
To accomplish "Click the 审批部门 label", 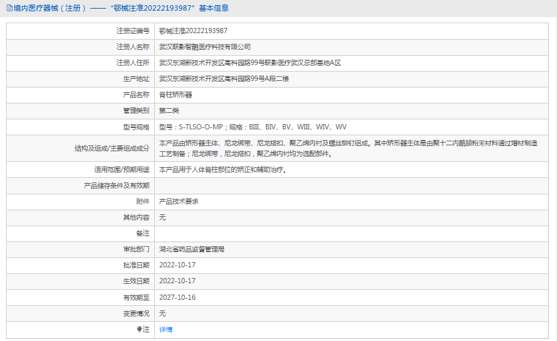I will (x=136, y=249).
